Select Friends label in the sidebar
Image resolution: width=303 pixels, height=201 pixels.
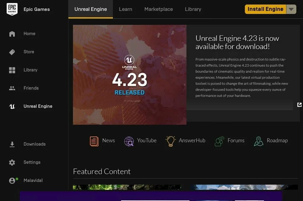31,88
